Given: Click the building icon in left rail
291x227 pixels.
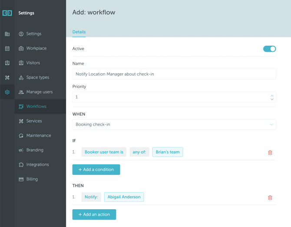Looking at the screenshot, I should 7,34.
